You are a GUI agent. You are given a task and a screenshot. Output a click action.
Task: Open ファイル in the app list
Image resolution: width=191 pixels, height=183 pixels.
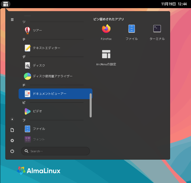point(56,129)
